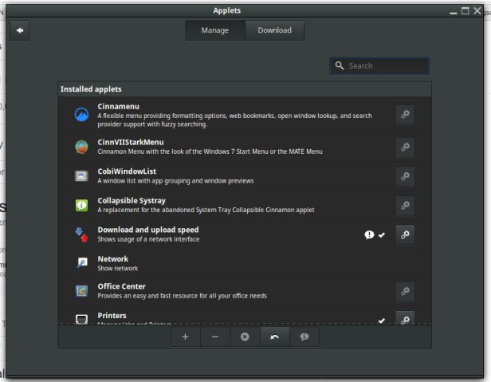This screenshot has height=382, width=491.
Task: Click the back arrow button
Action: coord(20,30)
